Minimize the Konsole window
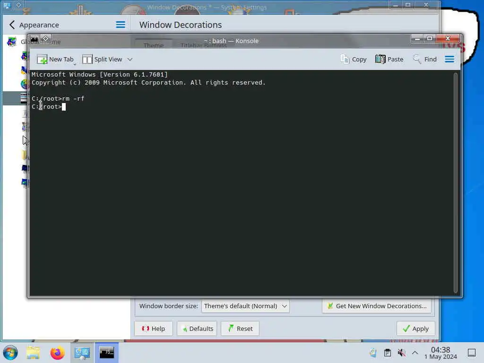Viewport: 484px width, 363px height. tap(417, 39)
